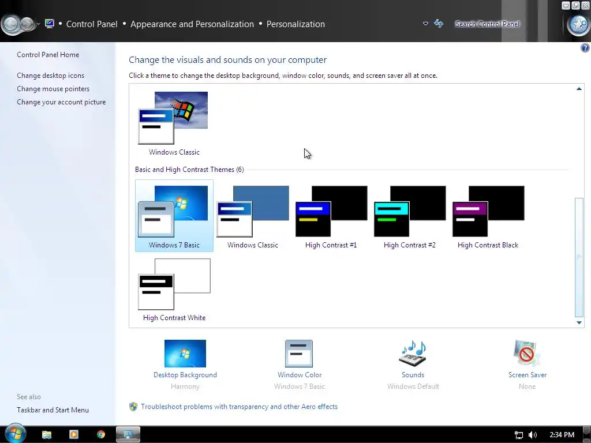The height and width of the screenshot is (443, 591).
Task: Click the Control Panel monitor icon in address bar
Action: click(x=50, y=24)
